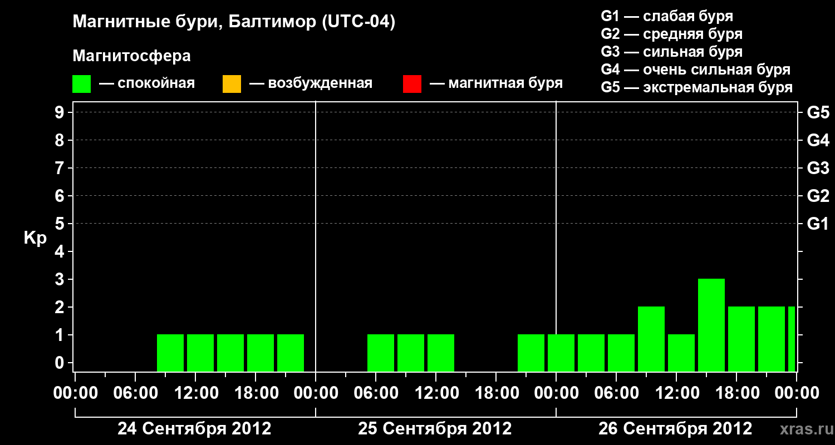The image size is (835, 445).
Task: Click the date label '26 Сентября 2012'
Action: (x=675, y=429)
